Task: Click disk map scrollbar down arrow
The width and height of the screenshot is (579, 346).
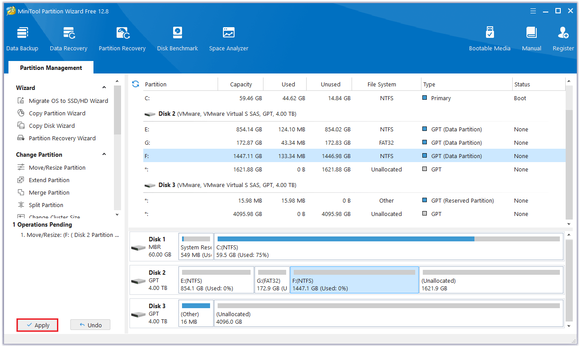Action: [569, 326]
